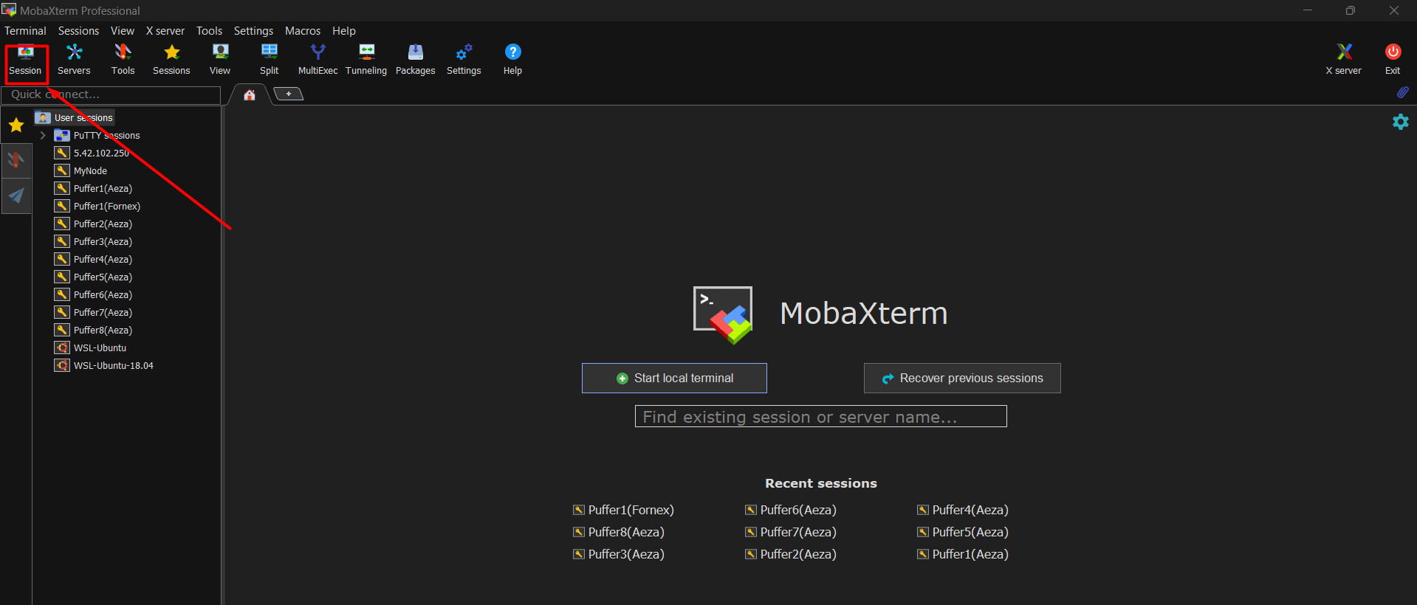Open recent session Puffer6(Aeza)
The width and height of the screenshot is (1417, 605).
(x=791, y=510)
